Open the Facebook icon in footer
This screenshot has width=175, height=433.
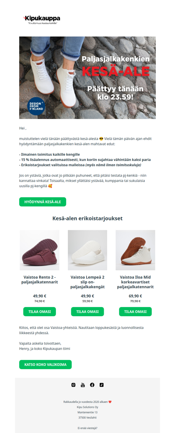[92, 385]
